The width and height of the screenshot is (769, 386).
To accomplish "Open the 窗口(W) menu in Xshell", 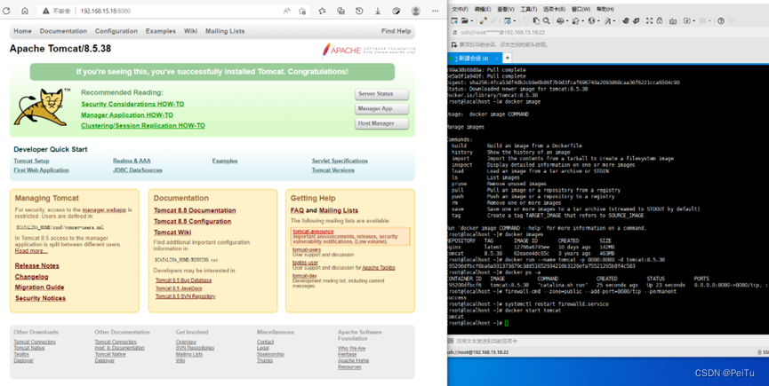I will click(581, 9).
